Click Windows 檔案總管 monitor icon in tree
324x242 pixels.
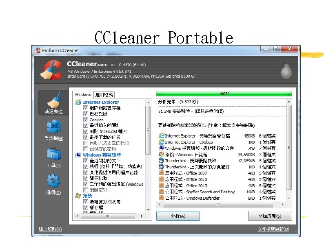(78, 155)
